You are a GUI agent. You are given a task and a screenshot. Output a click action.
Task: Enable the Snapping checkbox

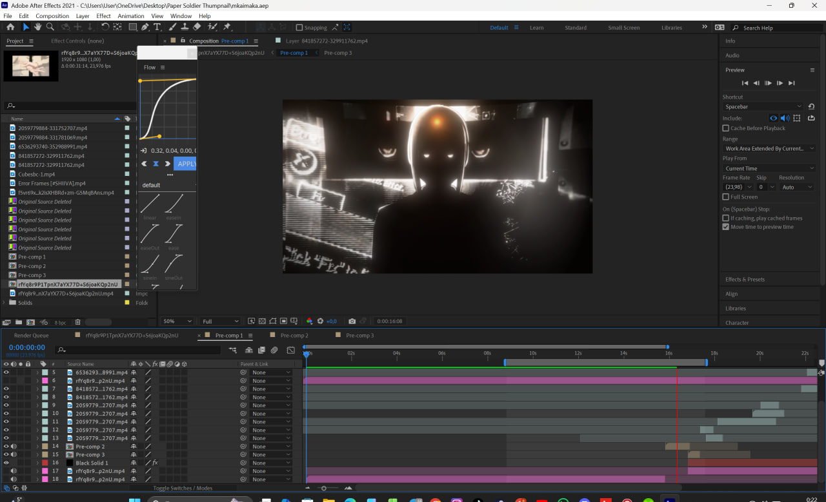(x=299, y=28)
